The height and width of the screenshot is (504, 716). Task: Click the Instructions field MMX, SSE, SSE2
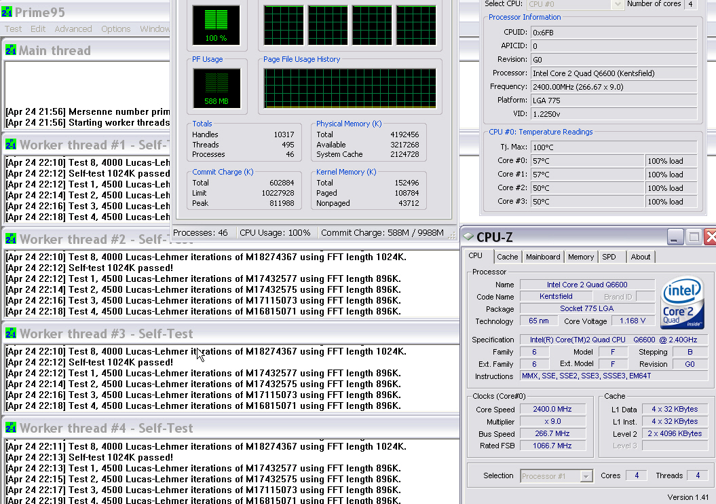tap(614, 376)
